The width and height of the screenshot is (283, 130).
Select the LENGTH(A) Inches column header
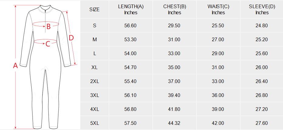[131, 10]
